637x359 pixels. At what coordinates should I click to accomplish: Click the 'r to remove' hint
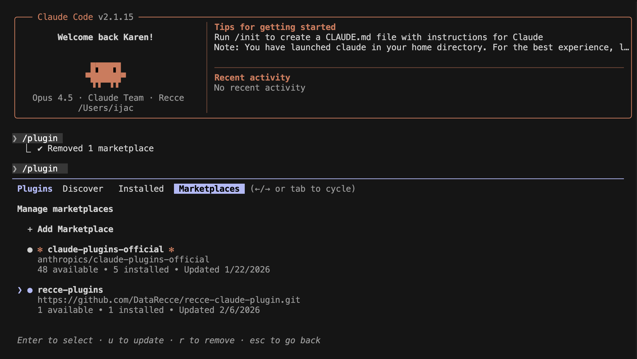click(207, 340)
